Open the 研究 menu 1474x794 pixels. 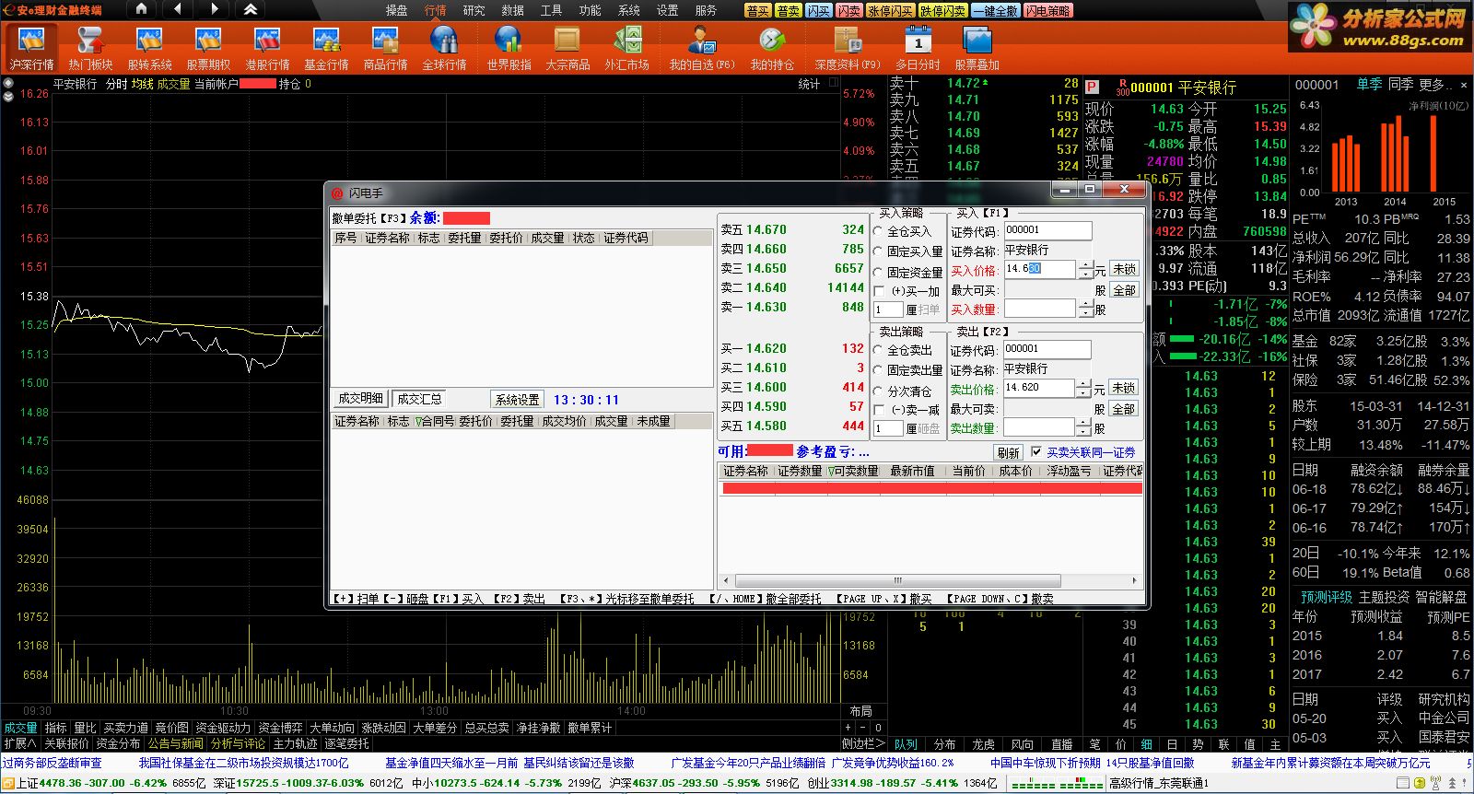click(474, 10)
